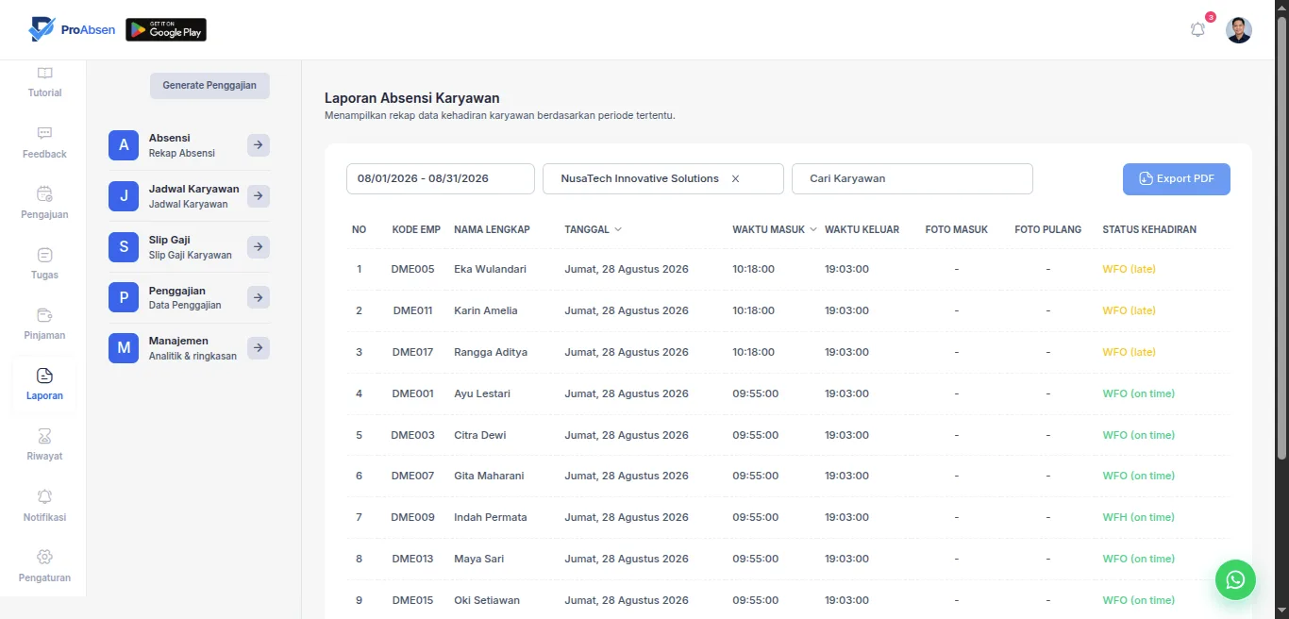This screenshot has height=619, width=1289.
Task: Select the Absensi Rekap Absensi menu item
Action: point(189,145)
